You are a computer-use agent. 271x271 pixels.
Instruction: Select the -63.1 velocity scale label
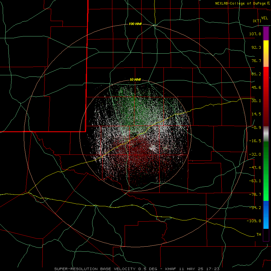(x=255, y=181)
